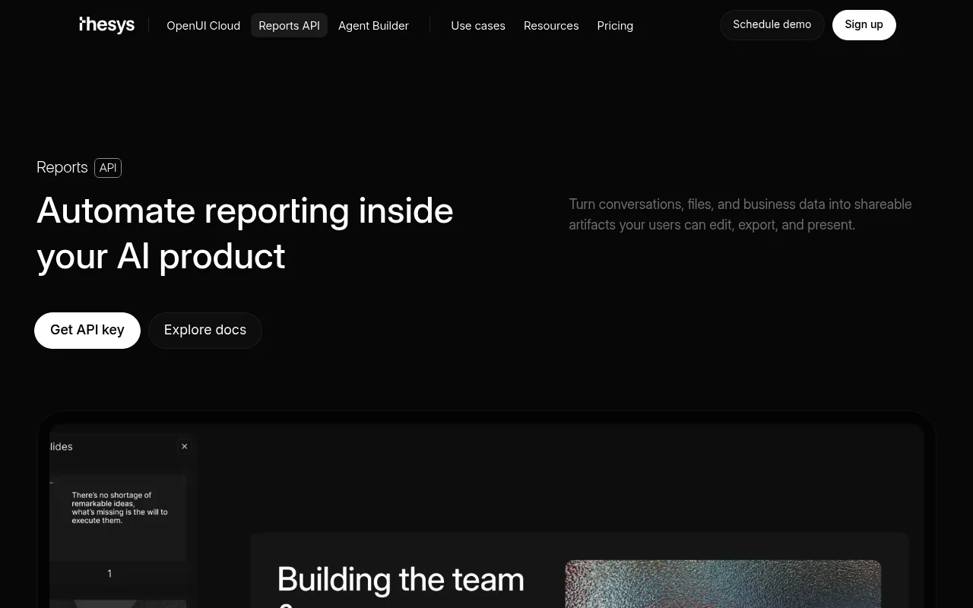Click the slide number 1 label
The image size is (973, 608).
(x=109, y=574)
